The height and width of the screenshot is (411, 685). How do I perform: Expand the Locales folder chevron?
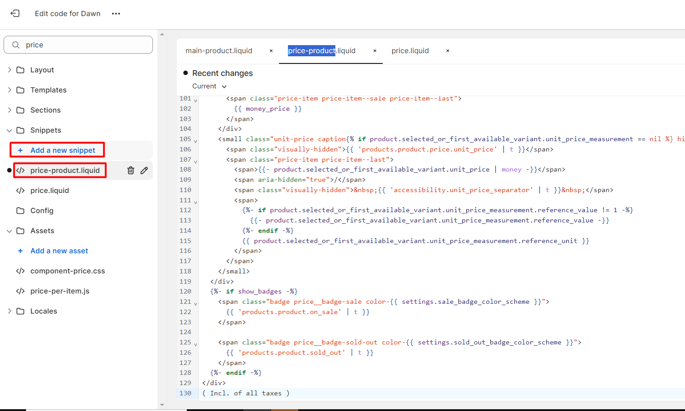tap(9, 311)
